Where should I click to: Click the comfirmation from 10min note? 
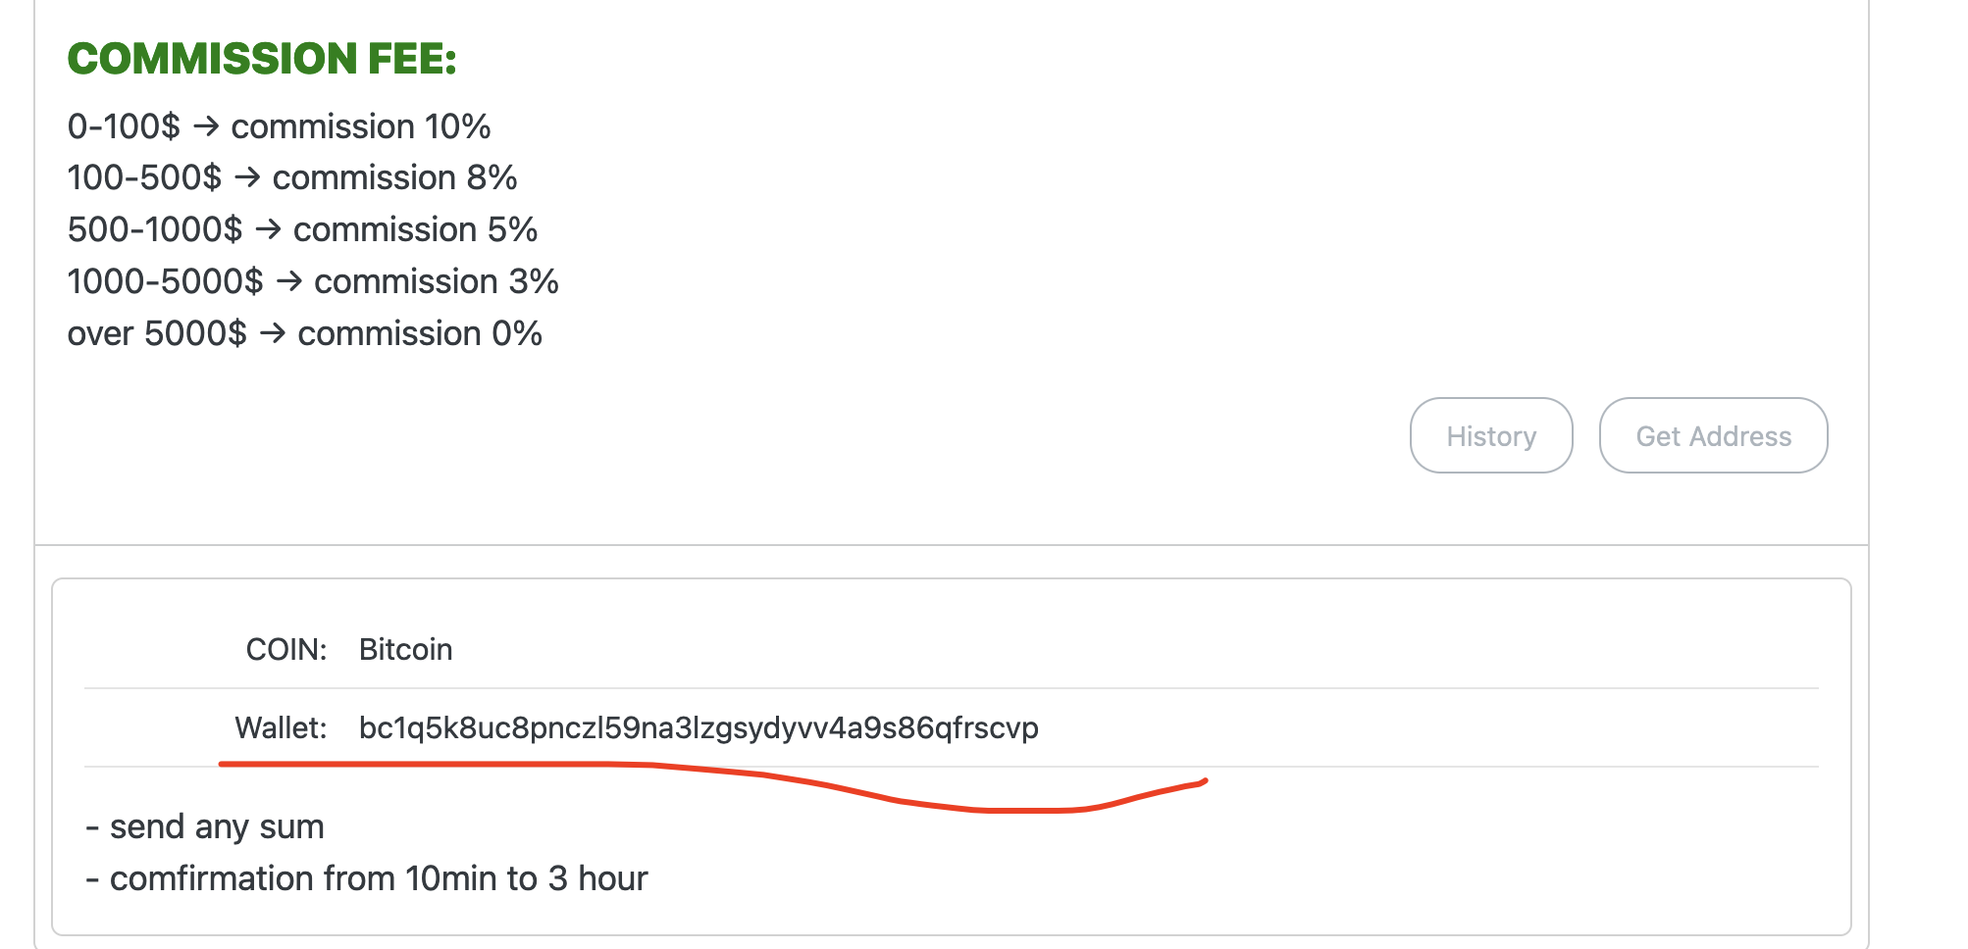367,878
